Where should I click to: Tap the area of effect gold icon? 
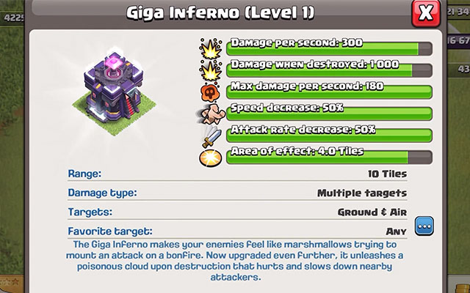[x=211, y=158]
